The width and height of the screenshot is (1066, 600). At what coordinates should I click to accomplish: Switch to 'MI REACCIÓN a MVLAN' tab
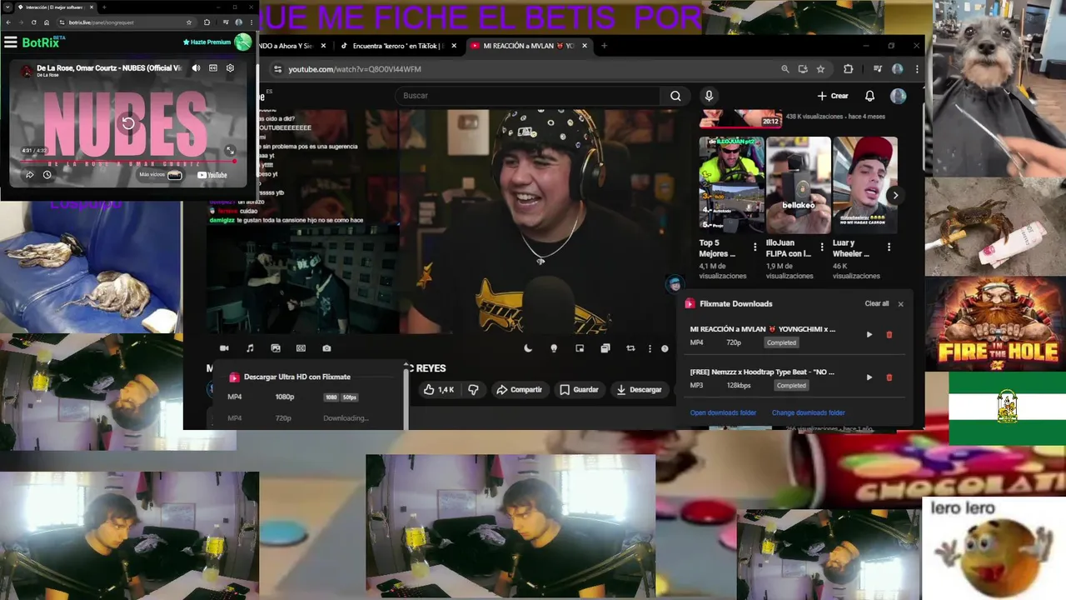tap(529, 46)
